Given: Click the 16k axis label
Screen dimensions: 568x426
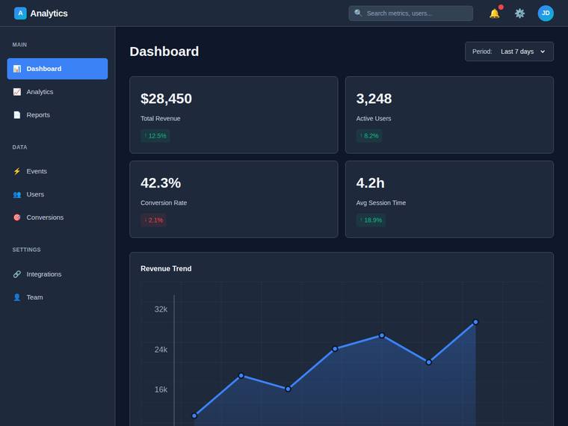Looking at the screenshot, I should coord(161,390).
